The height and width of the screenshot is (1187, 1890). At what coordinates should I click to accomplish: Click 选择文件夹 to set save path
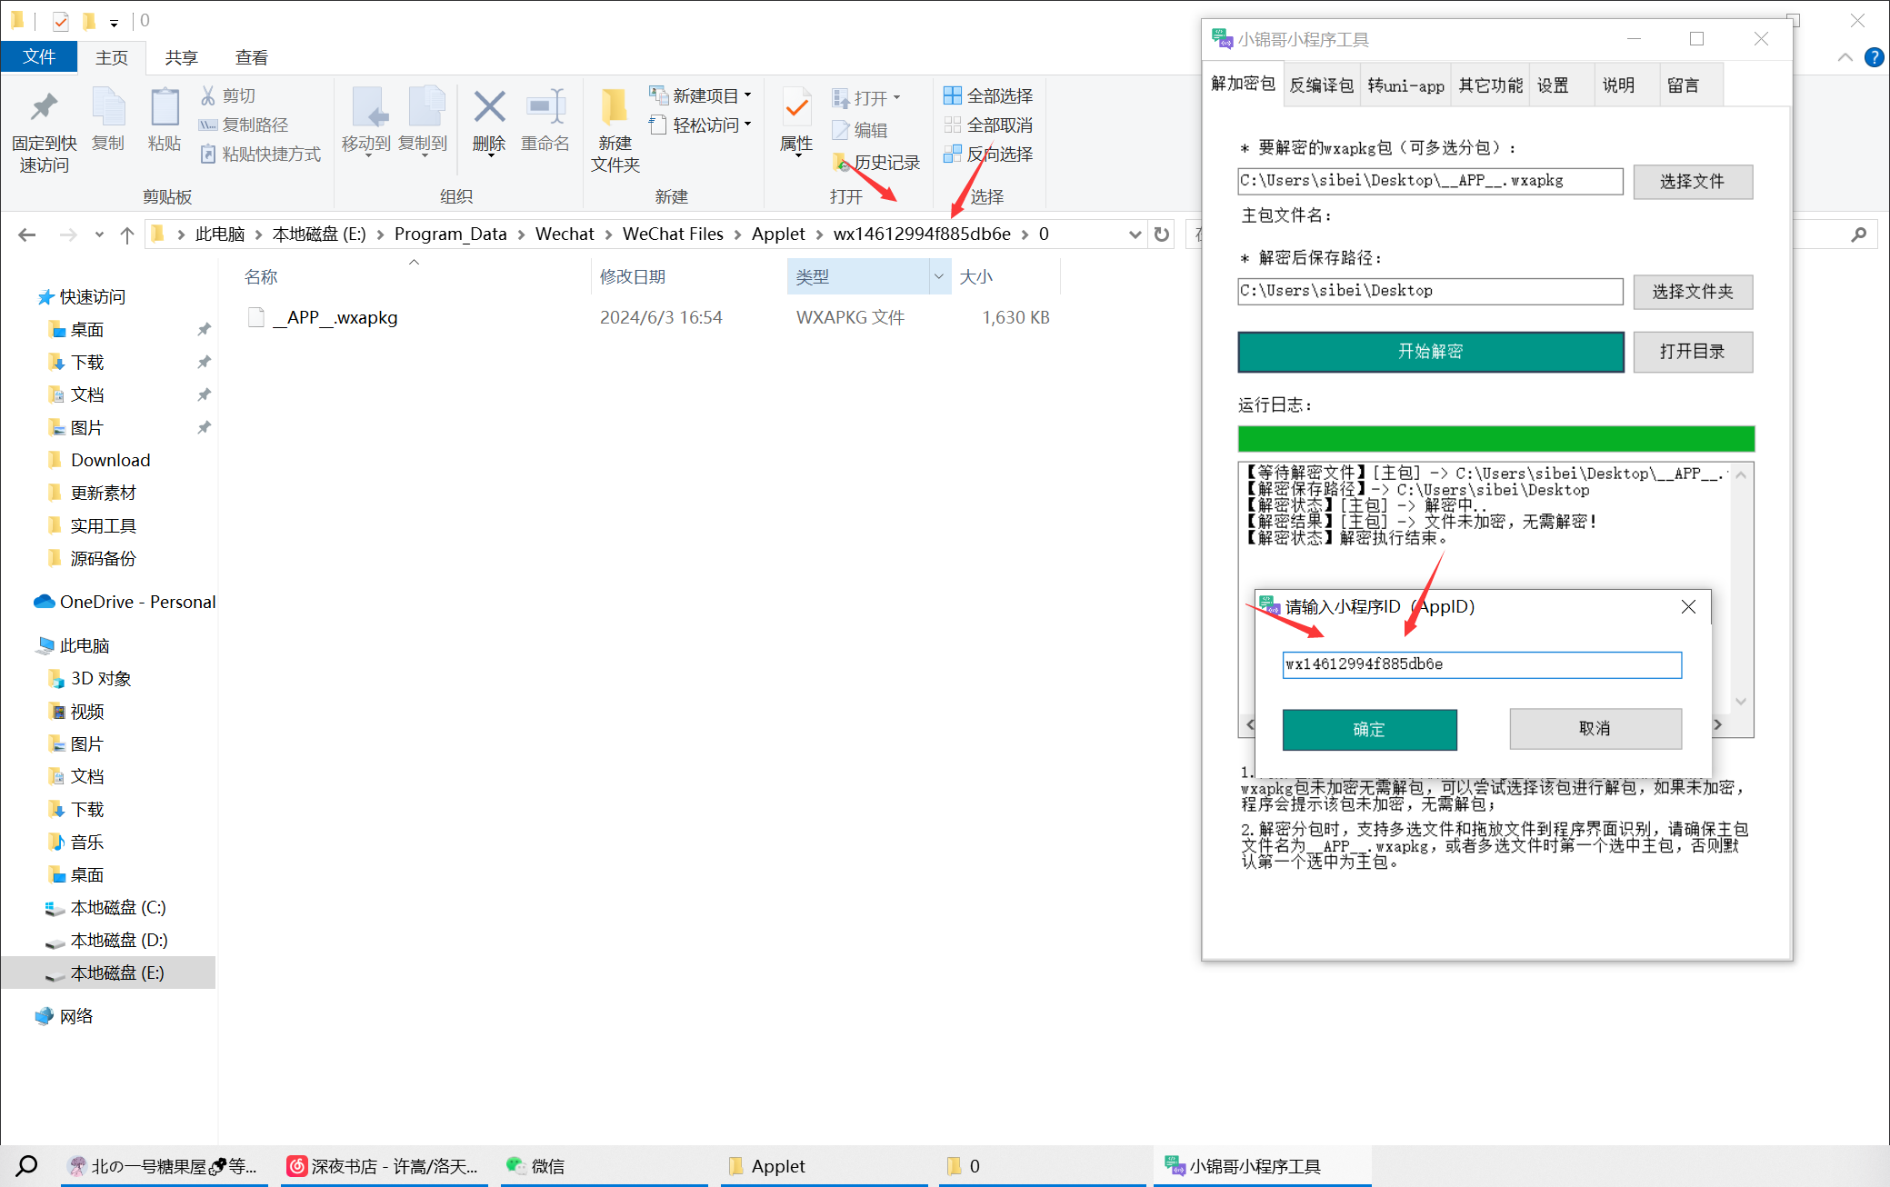click(1693, 290)
